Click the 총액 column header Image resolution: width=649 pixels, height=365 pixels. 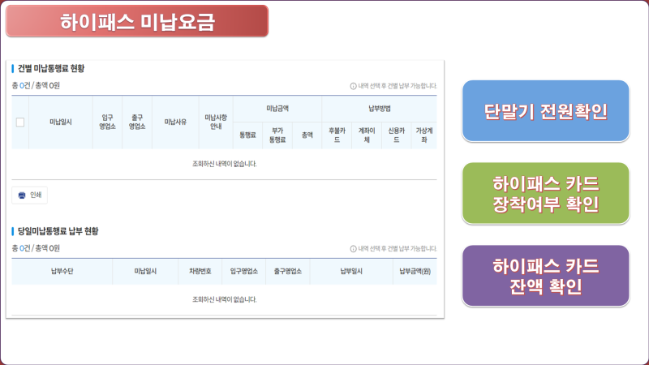coord(307,135)
